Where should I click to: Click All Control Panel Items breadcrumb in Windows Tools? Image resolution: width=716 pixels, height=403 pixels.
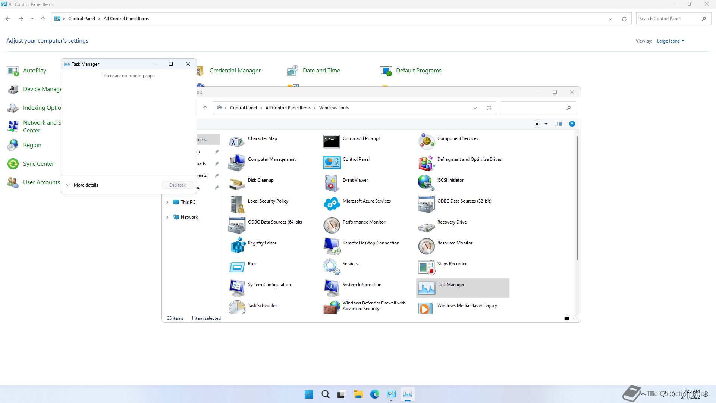(288, 108)
